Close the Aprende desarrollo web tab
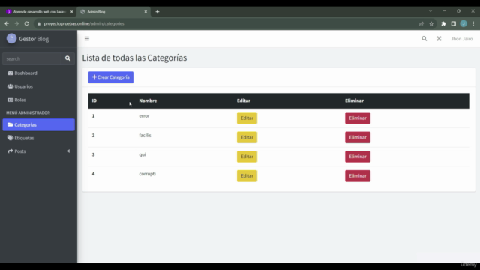The image size is (480, 270). [x=72, y=12]
